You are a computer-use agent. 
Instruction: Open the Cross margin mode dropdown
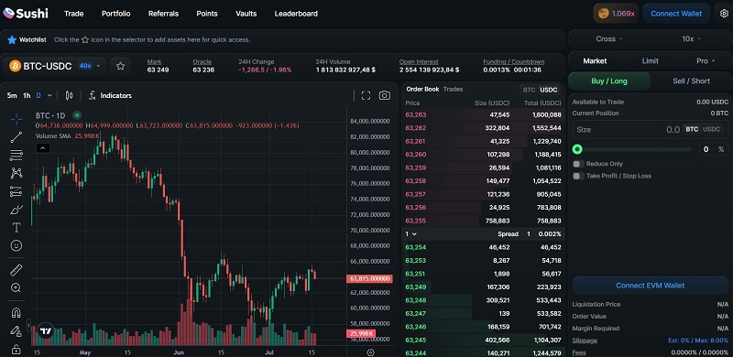(x=609, y=38)
